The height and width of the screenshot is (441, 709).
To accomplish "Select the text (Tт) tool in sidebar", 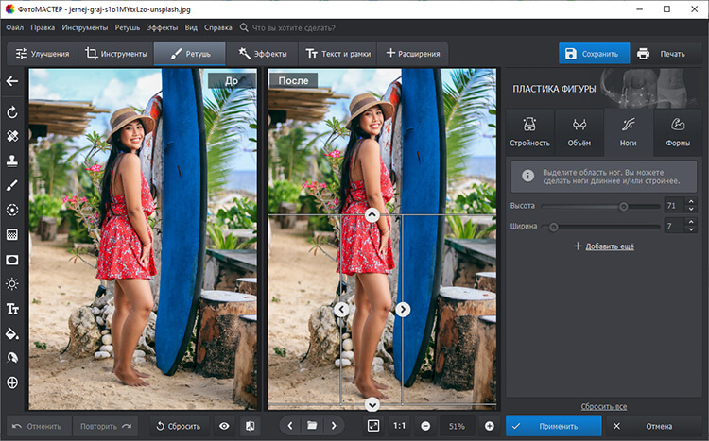I will pos(12,309).
